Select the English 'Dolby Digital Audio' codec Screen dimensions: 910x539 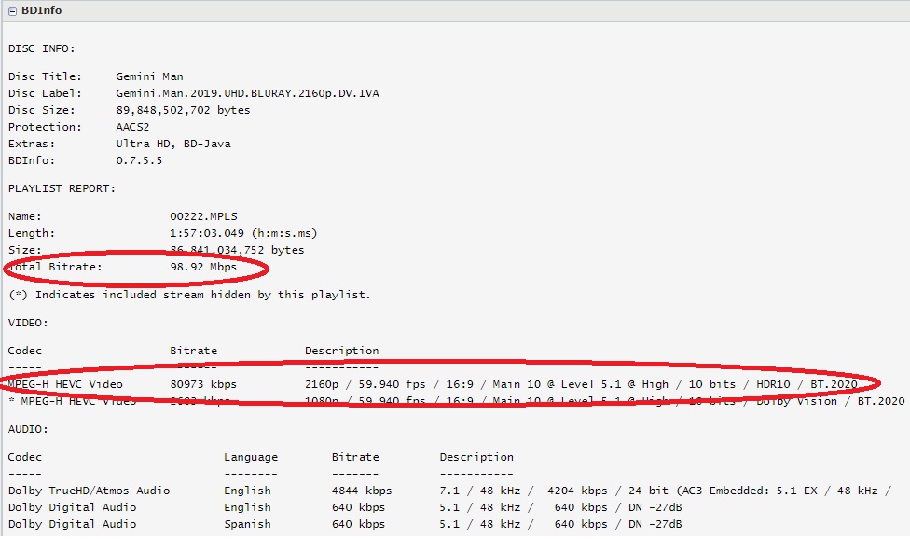(72, 507)
